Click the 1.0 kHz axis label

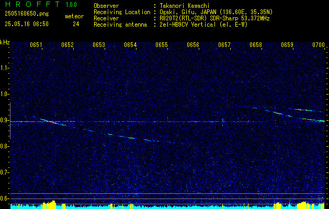coord(4,94)
